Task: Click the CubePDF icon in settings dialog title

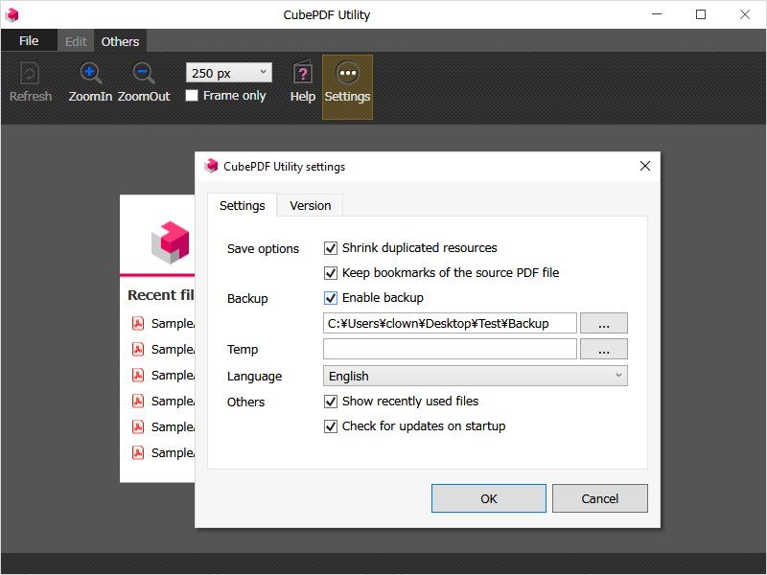Action: 211,166
